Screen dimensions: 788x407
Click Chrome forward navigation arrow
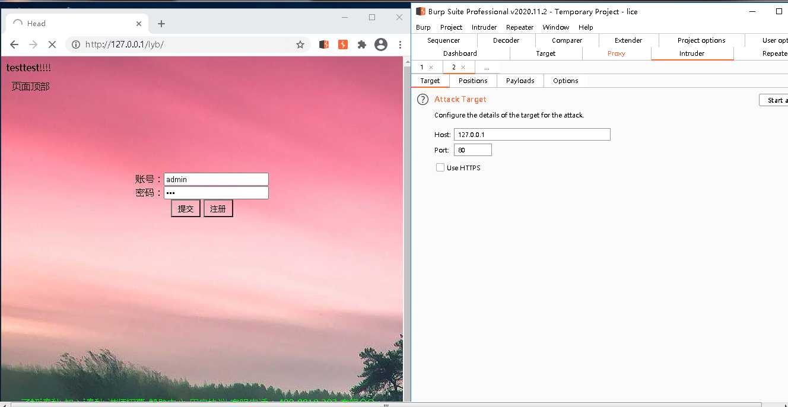point(33,44)
